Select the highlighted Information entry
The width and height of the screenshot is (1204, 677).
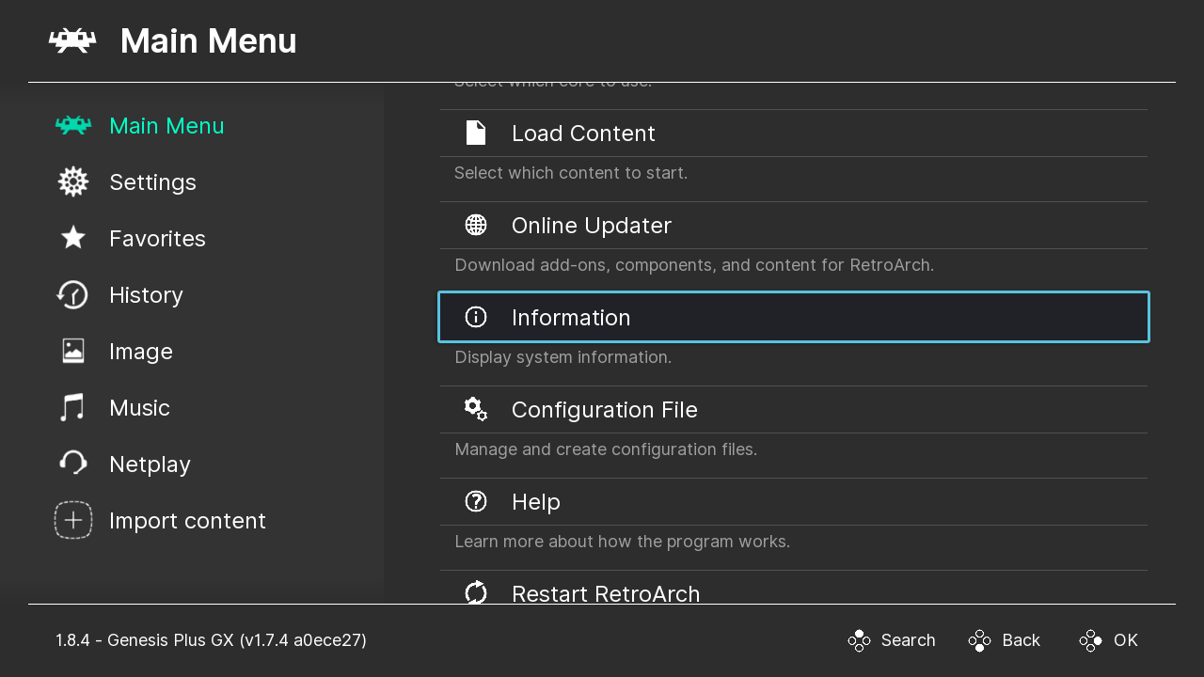pyautogui.click(x=794, y=317)
